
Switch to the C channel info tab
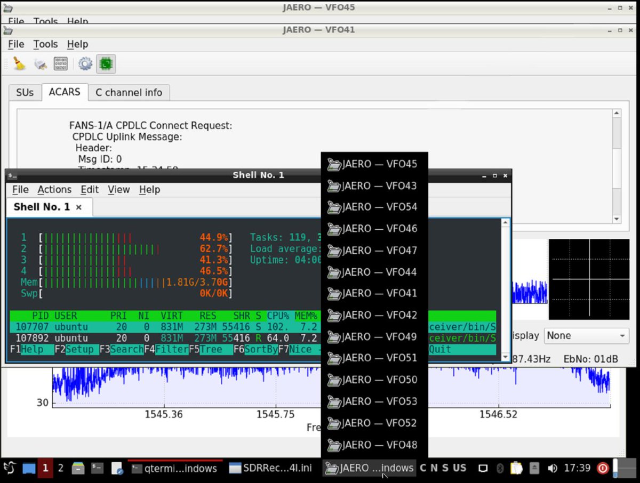click(x=129, y=92)
